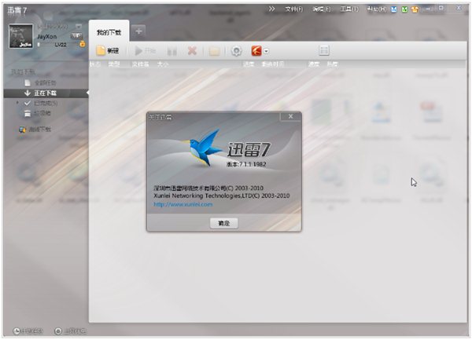Click the 文件名 column header
The height and width of the screenshot is (340, 472).
pos(140,64)
